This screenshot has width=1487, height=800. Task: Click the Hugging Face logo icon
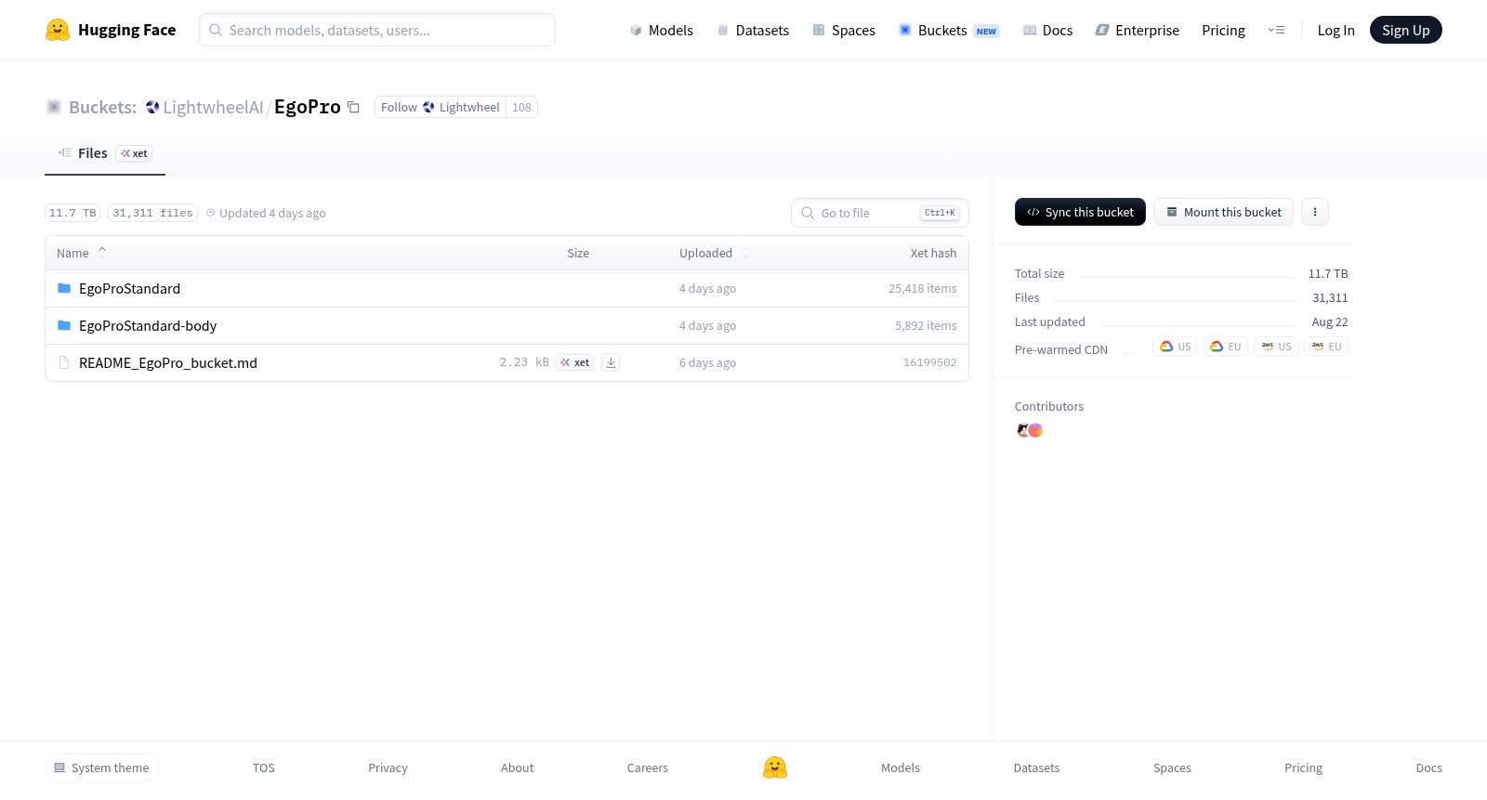pos(58,30)
